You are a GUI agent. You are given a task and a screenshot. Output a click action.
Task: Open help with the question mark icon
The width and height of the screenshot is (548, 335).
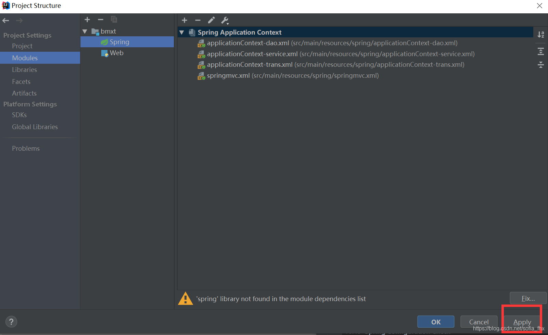pyautogui.click(x=11, y=322)
